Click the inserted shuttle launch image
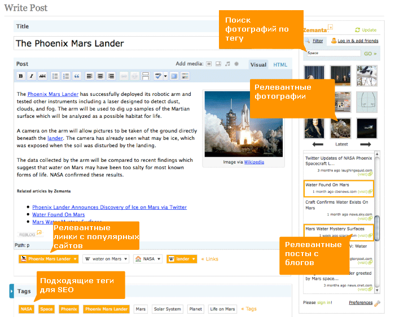Image resolution: width=395 pixels, height=317 pixels. coord(244,124)
